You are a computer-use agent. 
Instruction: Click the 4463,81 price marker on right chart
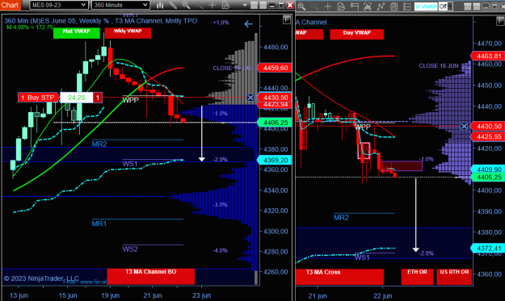pyautogui.click(x=488, y=56)
